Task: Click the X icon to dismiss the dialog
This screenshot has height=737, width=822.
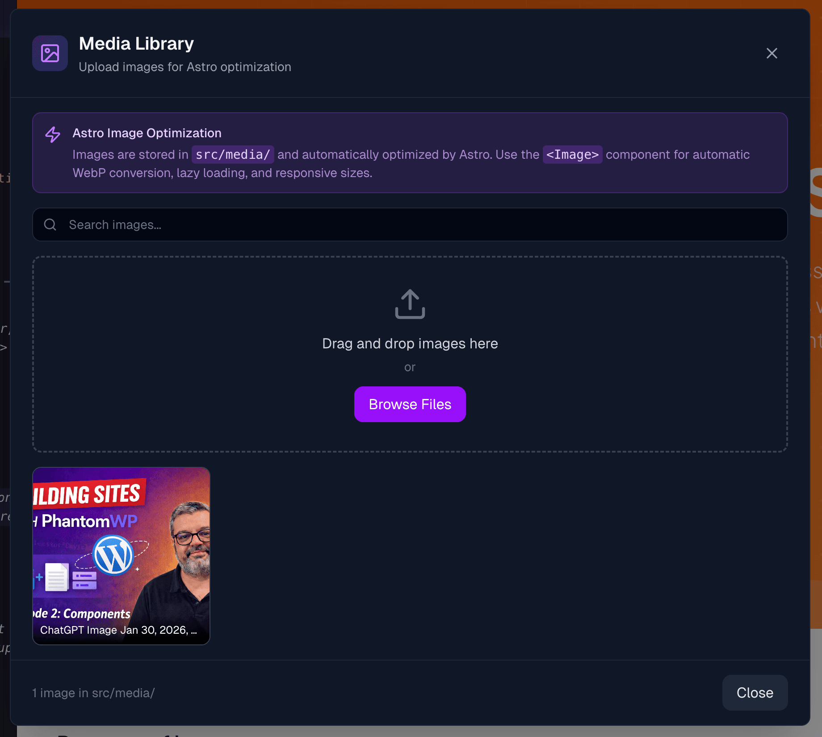Action: pyautogui.click(x=772, y=53)
